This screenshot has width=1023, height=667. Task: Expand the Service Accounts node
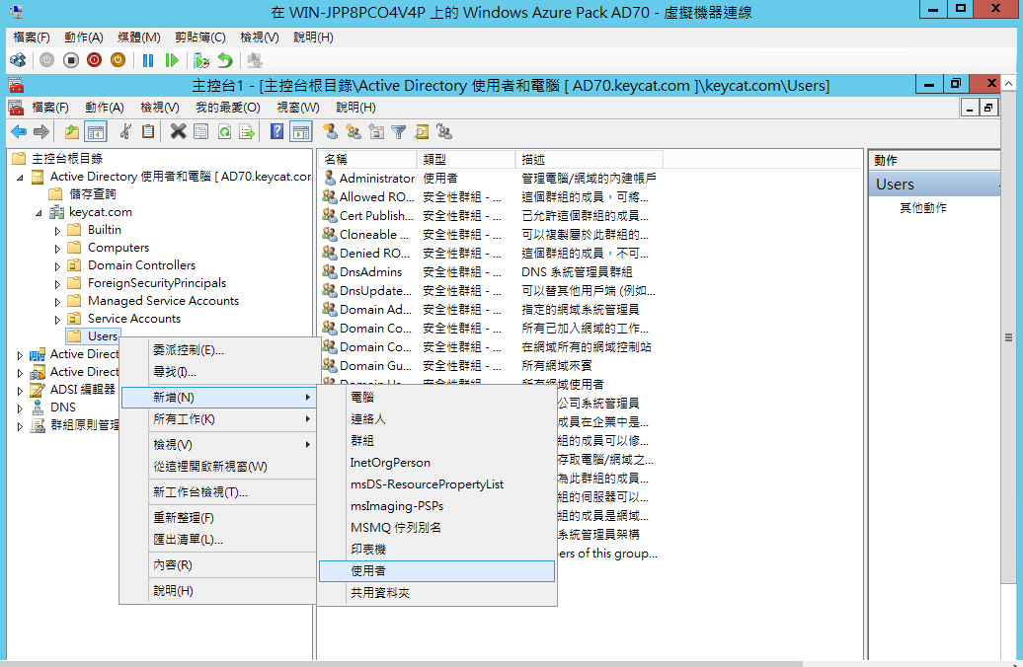pos(57,320)
